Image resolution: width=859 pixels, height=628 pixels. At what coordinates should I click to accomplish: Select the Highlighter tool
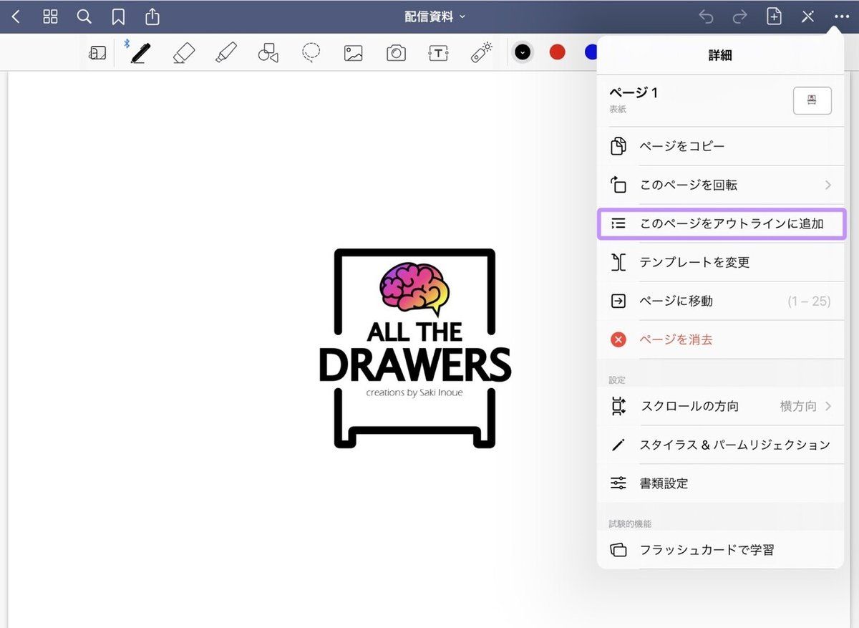[225, 52]
